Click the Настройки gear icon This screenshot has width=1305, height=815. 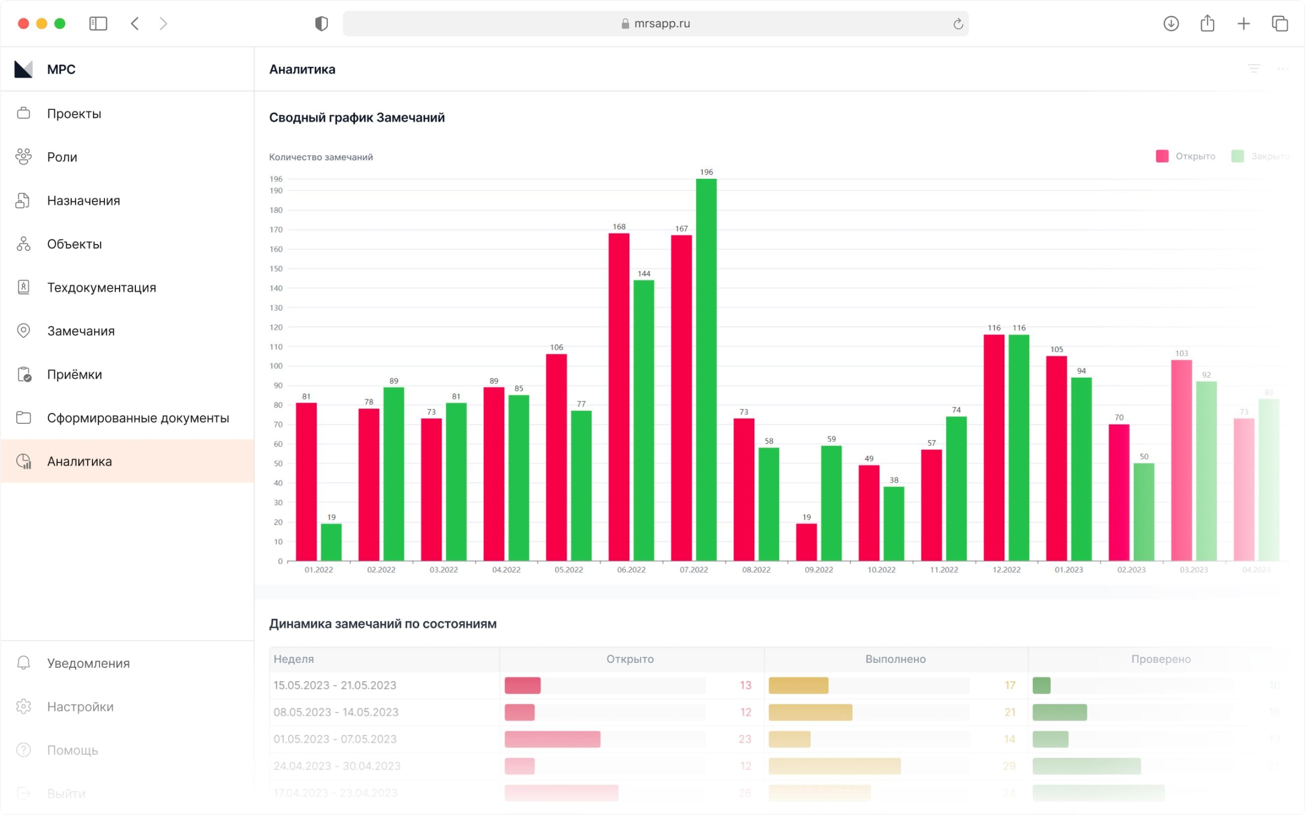(x=23, y=706)
